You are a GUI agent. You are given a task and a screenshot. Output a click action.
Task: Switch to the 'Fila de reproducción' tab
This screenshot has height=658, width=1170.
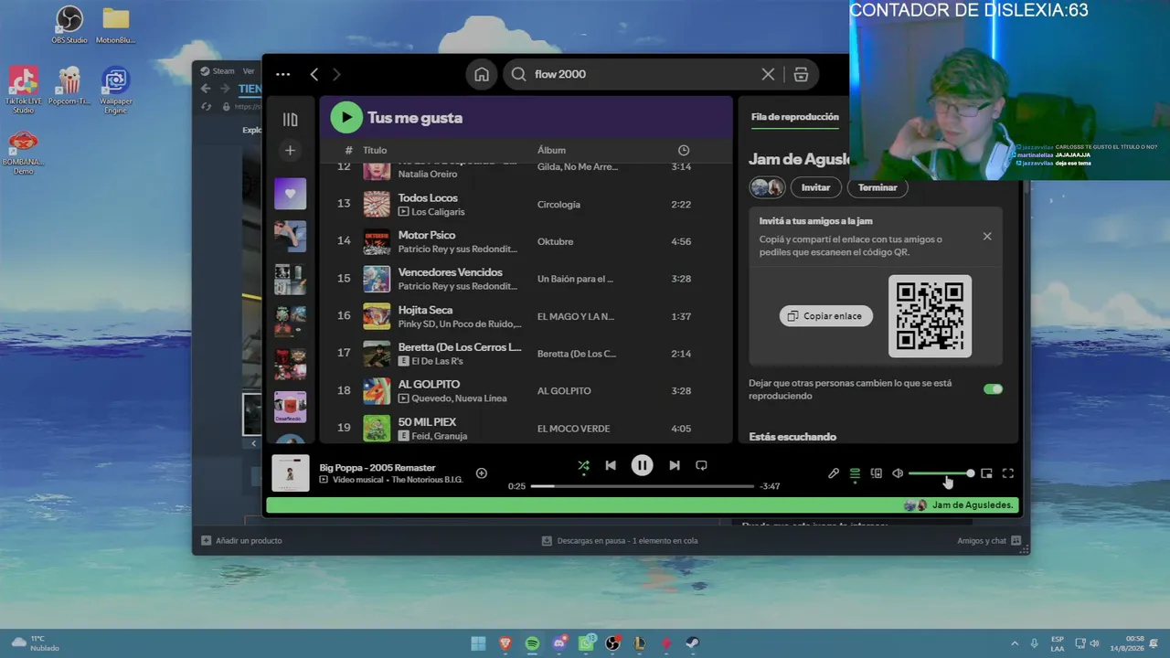(794, 117)
